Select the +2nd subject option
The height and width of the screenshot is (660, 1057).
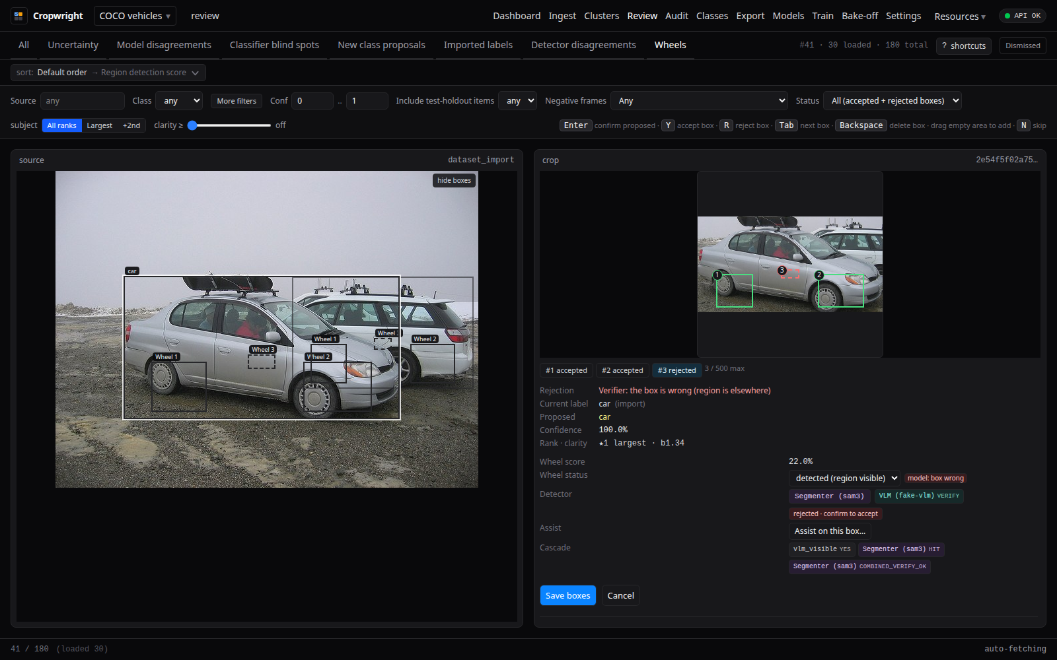(131, 125)
